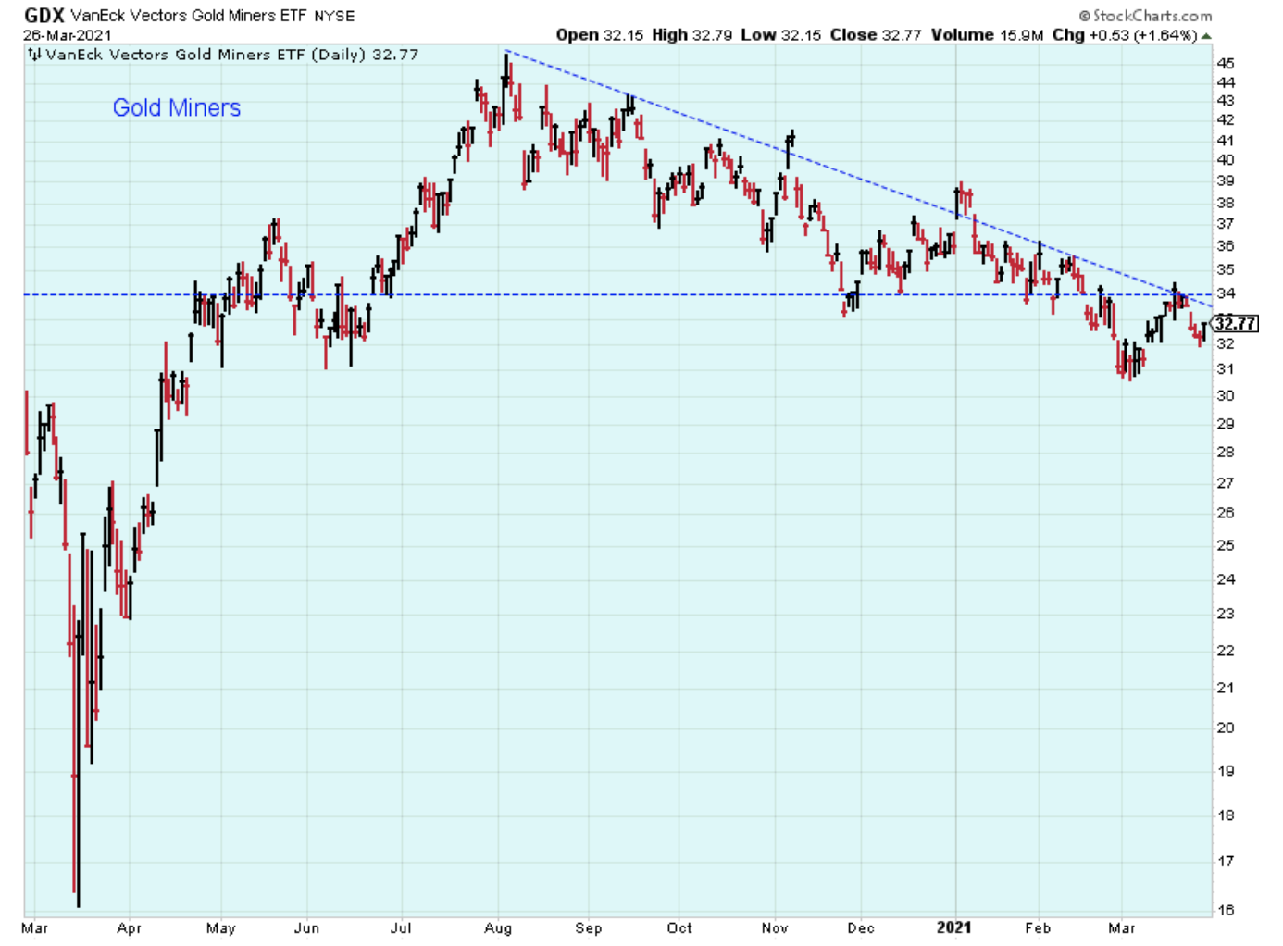Screen dimensions: 1283x946
Task: Click the NYSE exchange label
Action: click(334, 16)
